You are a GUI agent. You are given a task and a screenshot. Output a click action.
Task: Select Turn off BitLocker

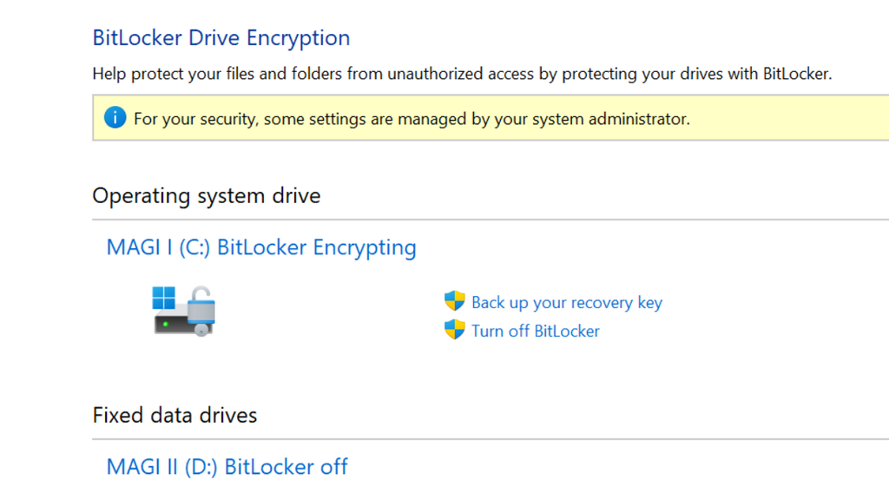coord(535,331)
